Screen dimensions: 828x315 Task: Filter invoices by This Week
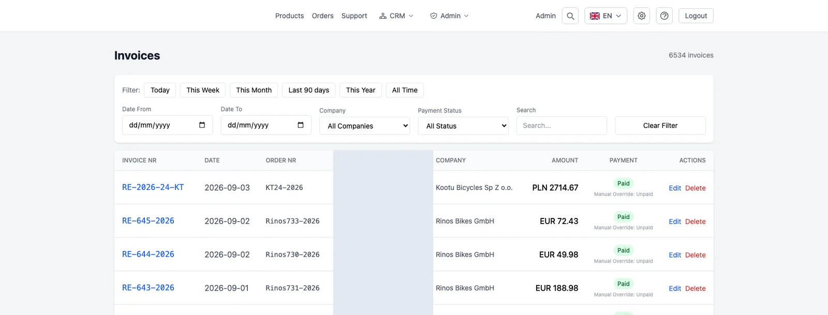pos(203,90)
